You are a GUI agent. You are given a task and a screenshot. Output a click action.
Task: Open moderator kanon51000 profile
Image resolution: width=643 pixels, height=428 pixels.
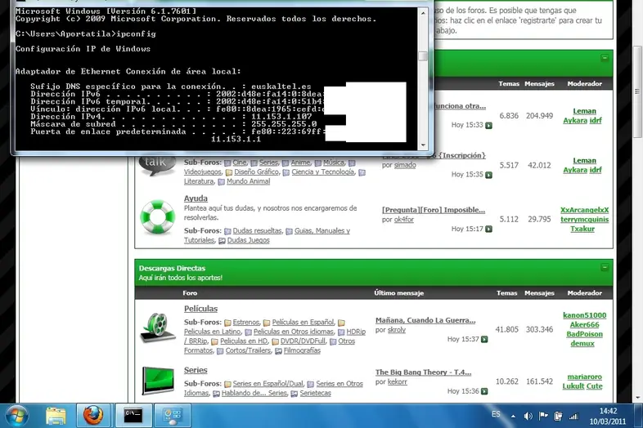585,315
